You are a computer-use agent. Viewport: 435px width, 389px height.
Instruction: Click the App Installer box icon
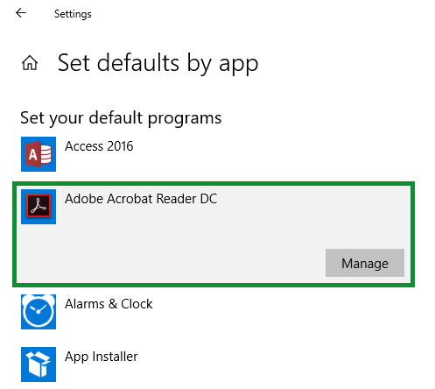pyautogui.click(x=39, y=364)
